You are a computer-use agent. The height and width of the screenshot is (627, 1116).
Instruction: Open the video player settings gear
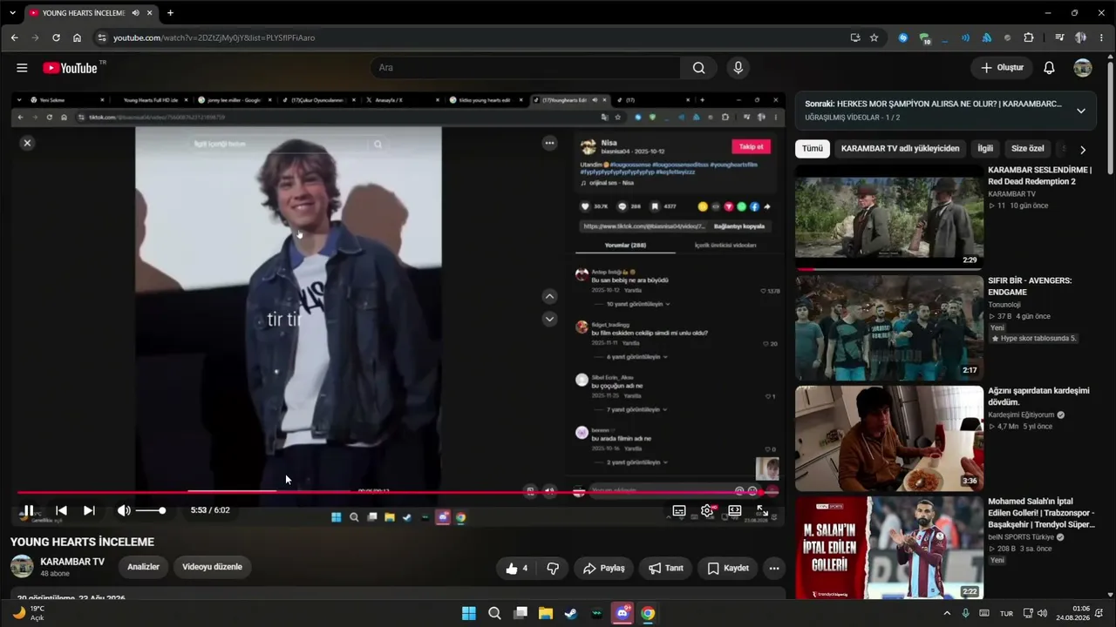pos(707,510)
